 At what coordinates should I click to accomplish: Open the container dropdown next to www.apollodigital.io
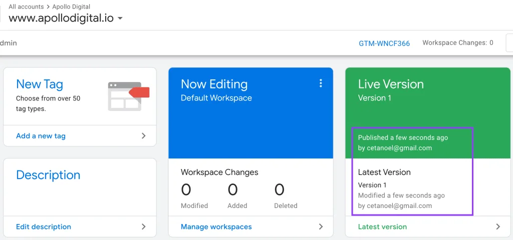pos(120,18)
